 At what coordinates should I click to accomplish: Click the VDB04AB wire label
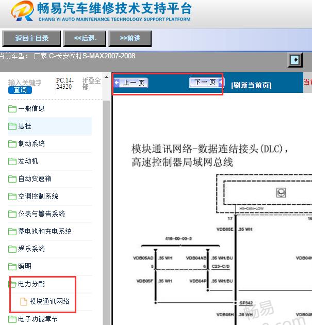(x=196, y=258)
